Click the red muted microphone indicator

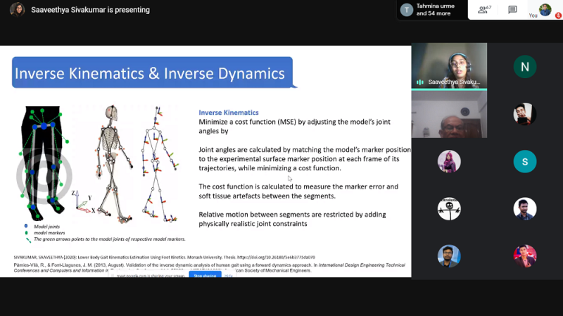[x=558, y=15]
